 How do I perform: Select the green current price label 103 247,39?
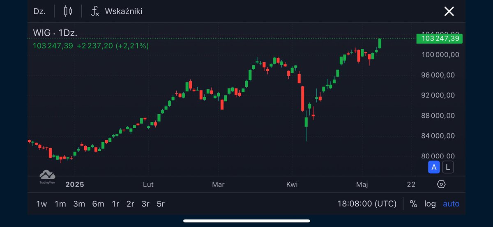(440, 39)
